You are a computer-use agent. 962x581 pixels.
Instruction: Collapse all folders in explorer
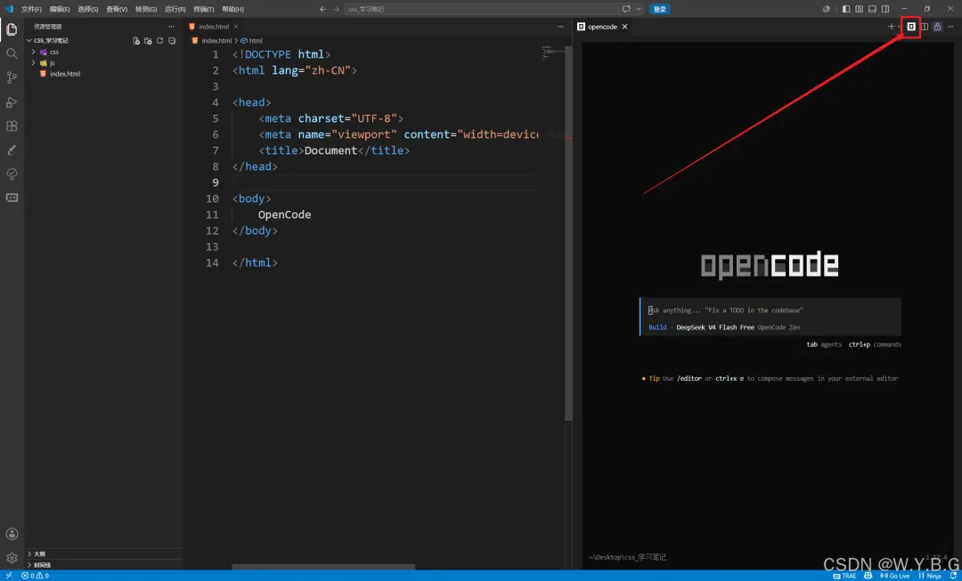172,40
